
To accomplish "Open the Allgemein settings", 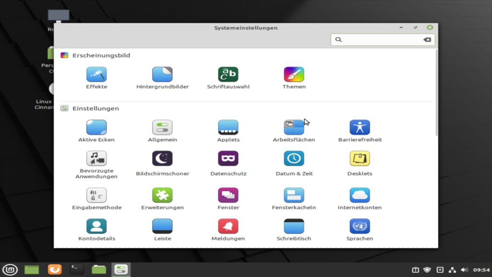I will coord(162,131).
